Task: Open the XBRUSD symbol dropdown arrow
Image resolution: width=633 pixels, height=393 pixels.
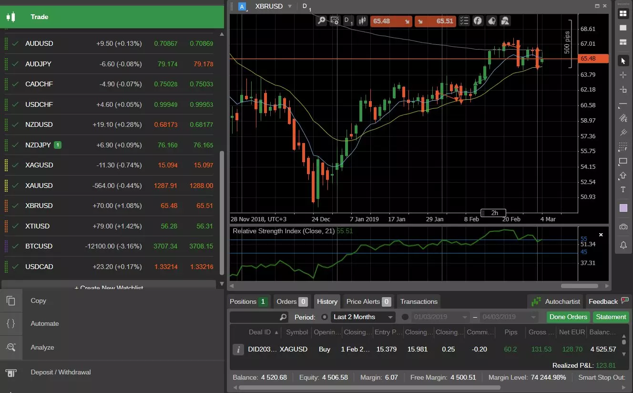Action: [289, 7]
